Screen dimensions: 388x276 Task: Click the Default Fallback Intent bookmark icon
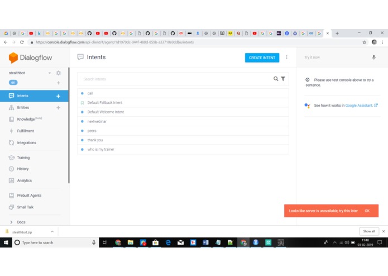coord(83,103)
